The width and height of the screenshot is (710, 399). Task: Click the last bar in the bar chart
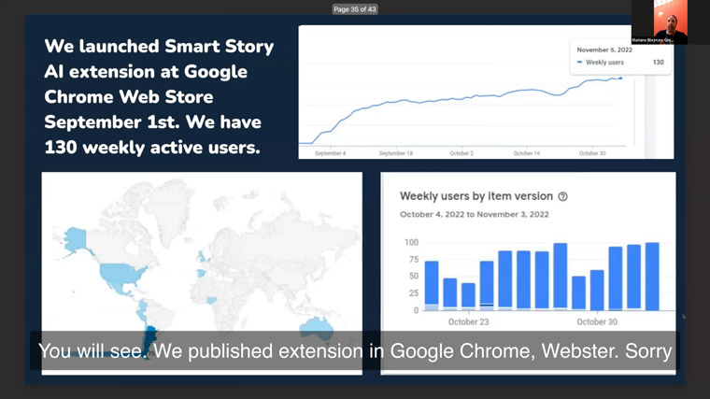click(652, 277)
